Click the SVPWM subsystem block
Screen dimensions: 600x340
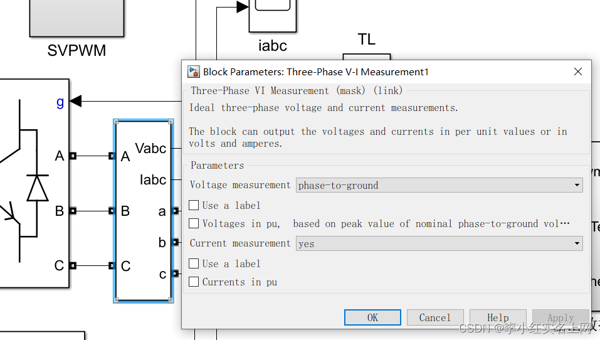77,18
